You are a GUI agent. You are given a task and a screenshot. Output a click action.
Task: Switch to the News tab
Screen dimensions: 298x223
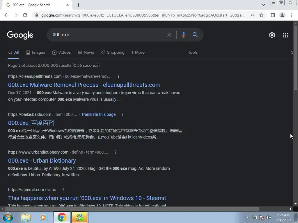[x=86, y=53]
